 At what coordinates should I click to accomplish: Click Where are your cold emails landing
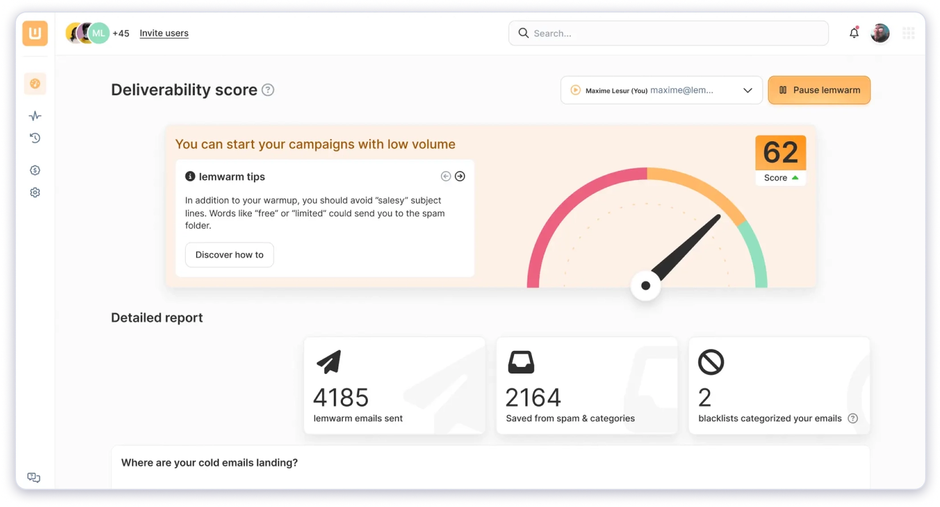[x=210, y=463]
